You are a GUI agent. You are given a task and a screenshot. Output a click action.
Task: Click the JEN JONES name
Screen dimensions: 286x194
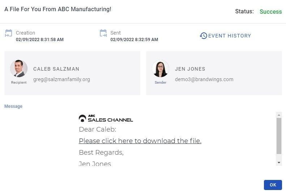click(190, 69)
